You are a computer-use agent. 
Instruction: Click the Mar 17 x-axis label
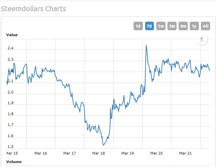(70, 153)
